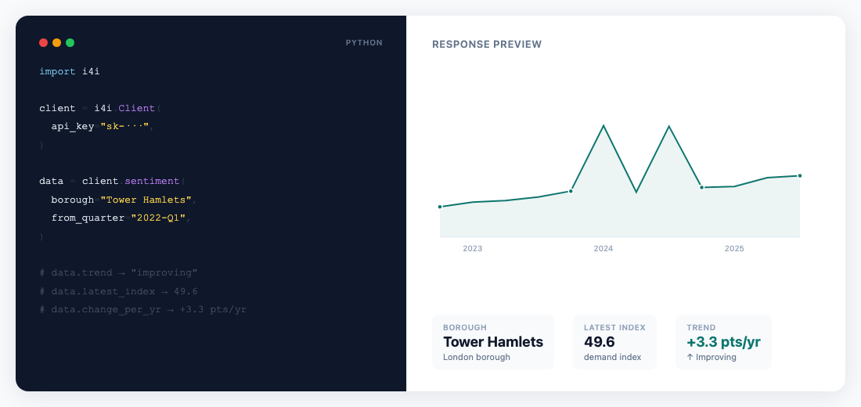Select the 2023 axis label

(x=473, y=249)
